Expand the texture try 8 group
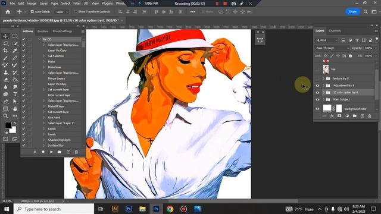 (x=324, y=78)
